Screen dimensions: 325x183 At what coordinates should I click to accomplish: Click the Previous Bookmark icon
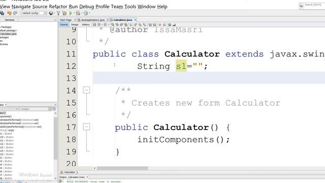click(136, 25)
